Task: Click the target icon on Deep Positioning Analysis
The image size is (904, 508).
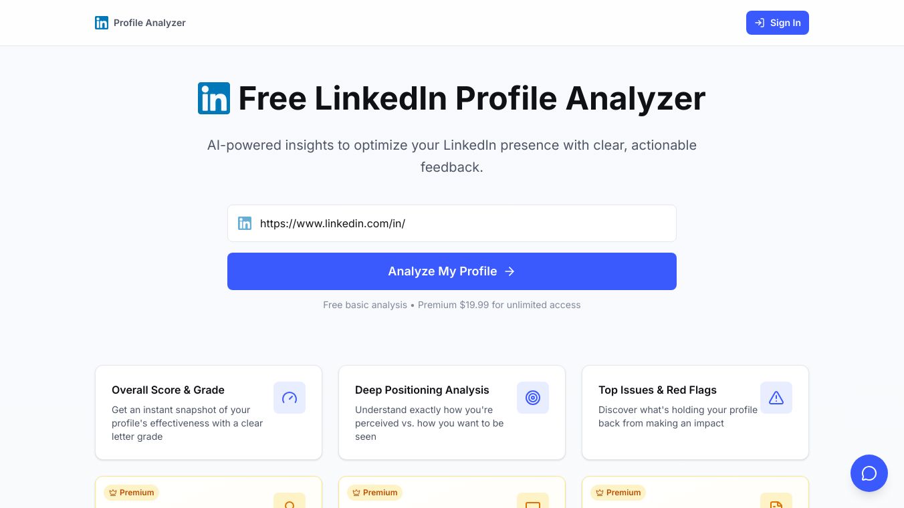Action: 533,398
